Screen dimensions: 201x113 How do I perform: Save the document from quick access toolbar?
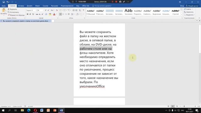[x=3, y=2]
